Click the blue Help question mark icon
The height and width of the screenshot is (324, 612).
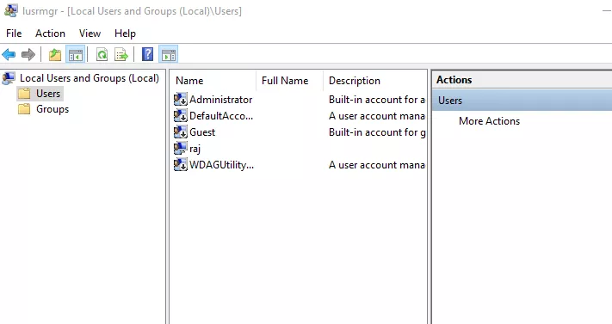coord(147,54)
